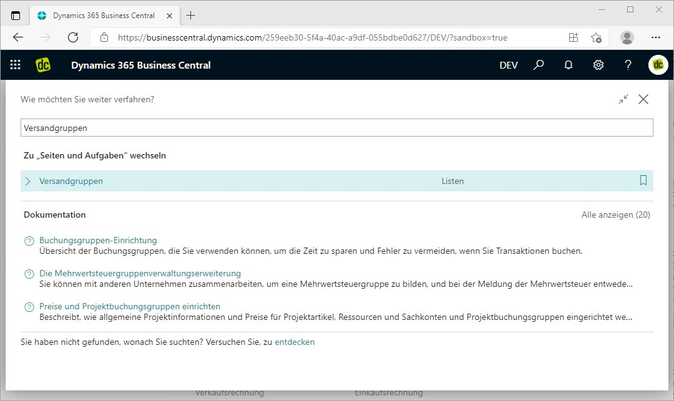The image size is (674, 401).
Task: Open browser Settings and more menu
Action: tap(655, 37)
